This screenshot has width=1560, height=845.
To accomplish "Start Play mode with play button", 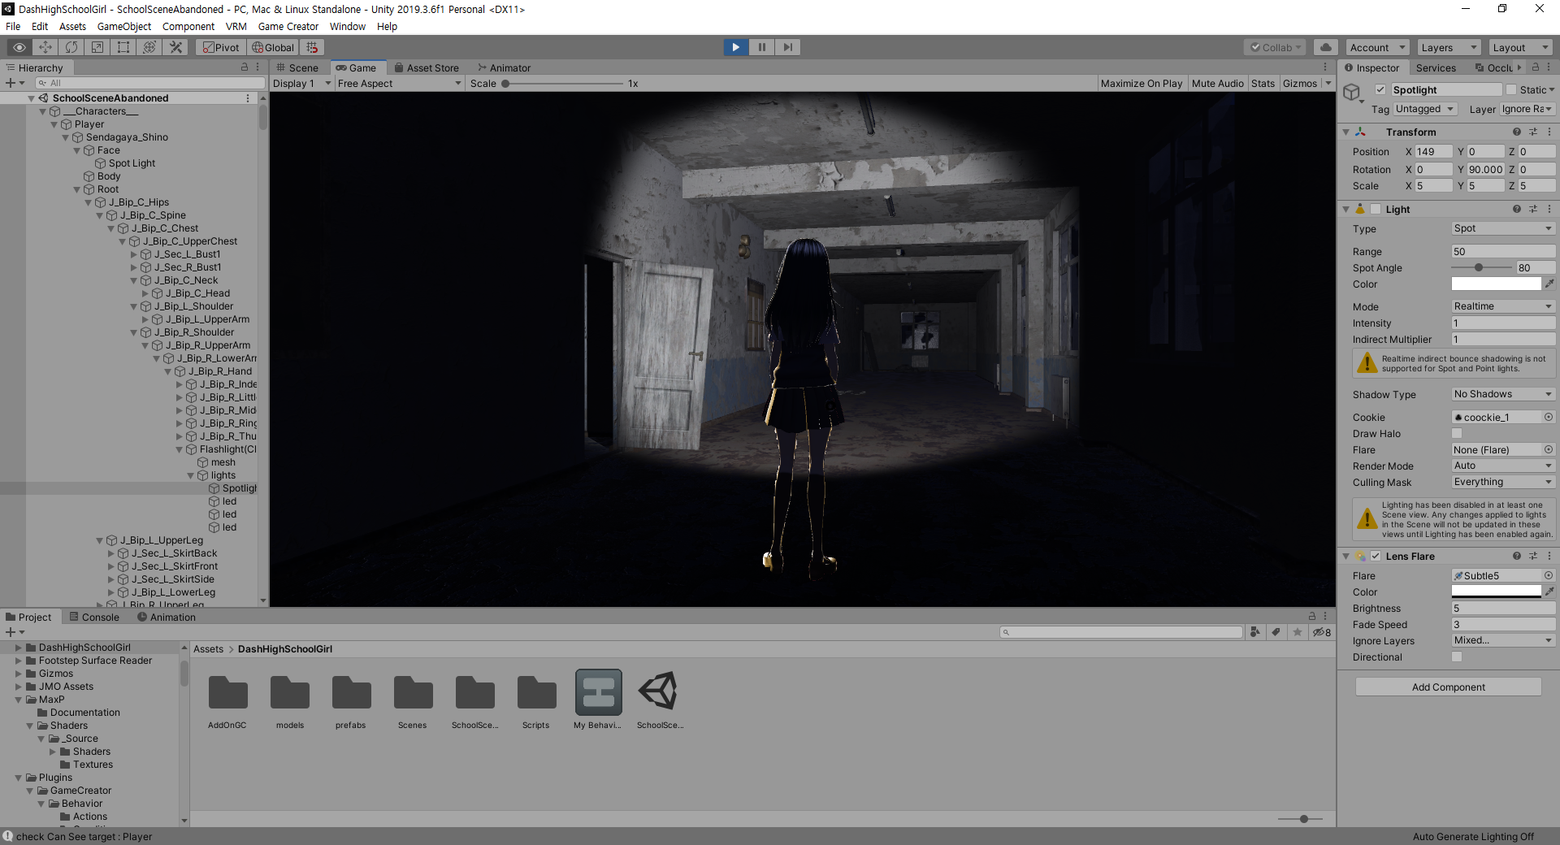I will pyautogui.click(x=736, y=47).
